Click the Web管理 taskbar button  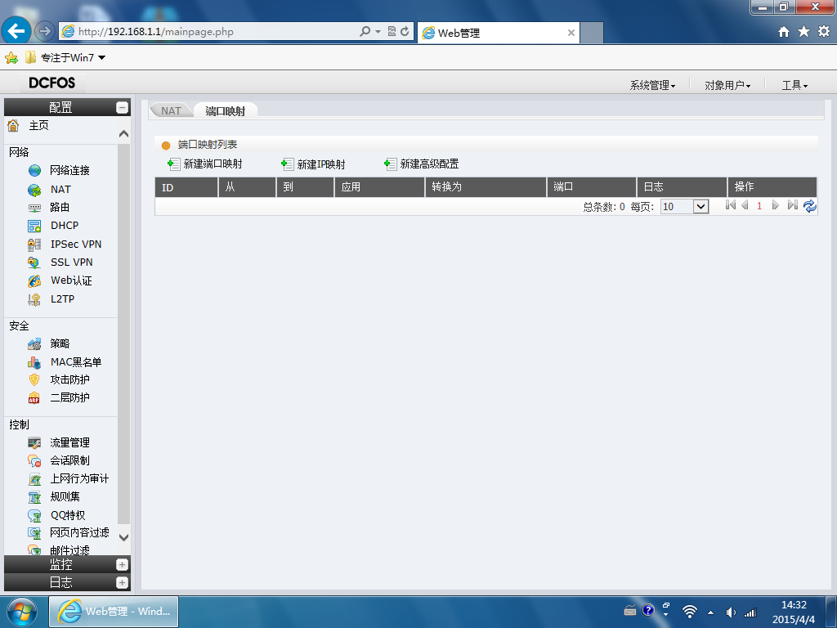[114, 612]
